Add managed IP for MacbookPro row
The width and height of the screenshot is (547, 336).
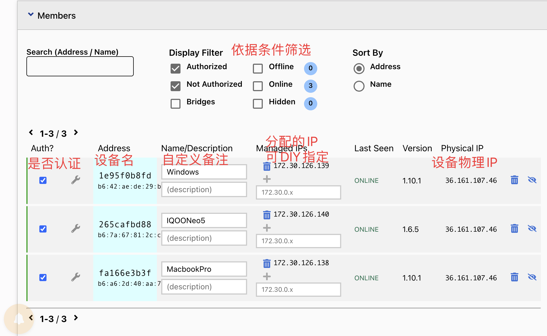[x=267, y=276]
